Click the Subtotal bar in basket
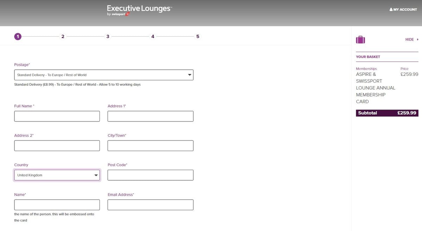 click(x=387, y=113)
